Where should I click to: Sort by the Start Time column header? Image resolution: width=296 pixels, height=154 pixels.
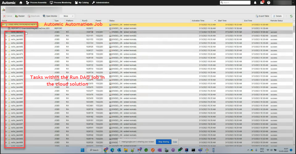[222, 21]
